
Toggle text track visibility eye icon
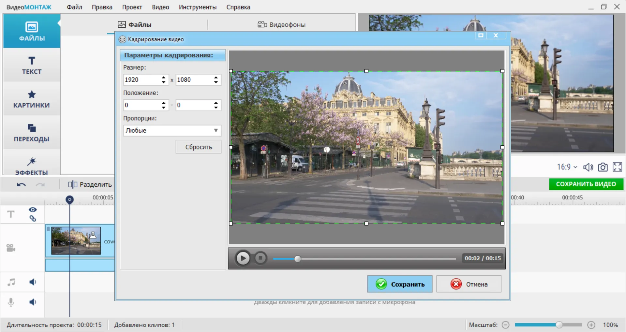click(x=33, y=209)
